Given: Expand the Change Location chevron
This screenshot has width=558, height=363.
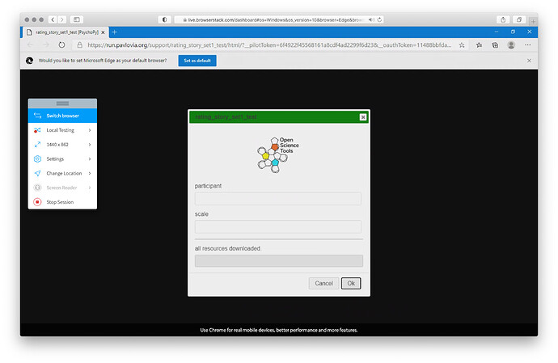Looking at the screenshot, I should [x=90, y=173].
